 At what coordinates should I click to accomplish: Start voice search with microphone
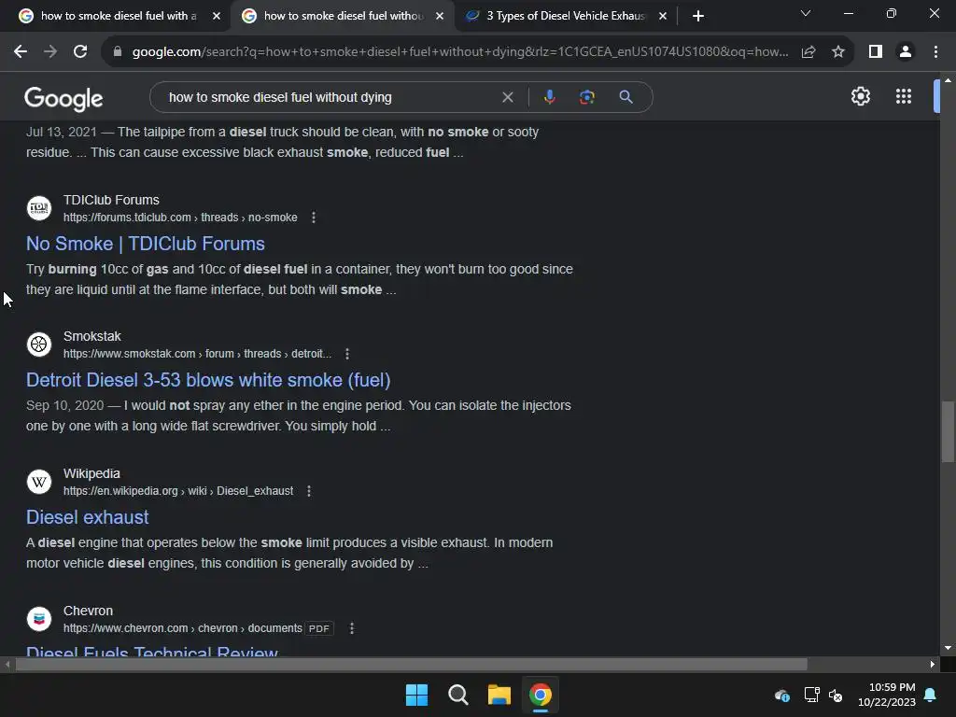pos(550,97)
